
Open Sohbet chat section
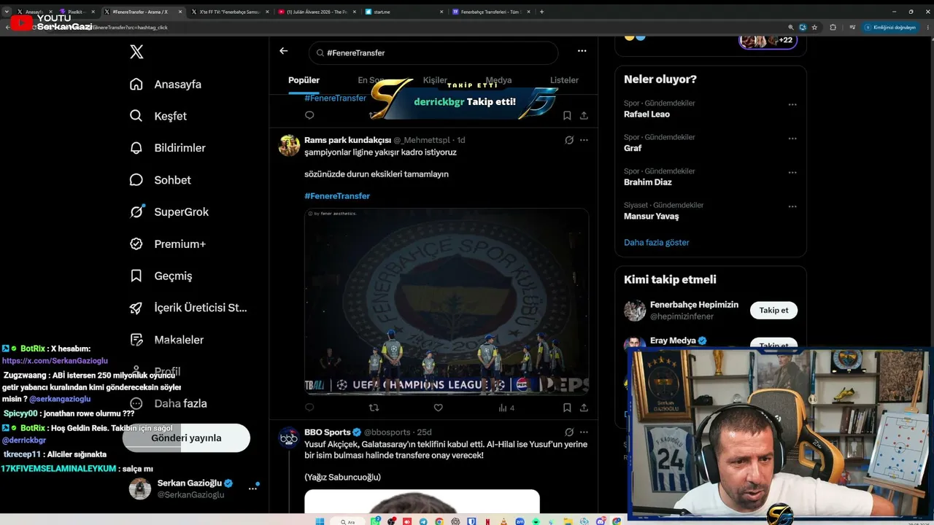coord(160,180)
